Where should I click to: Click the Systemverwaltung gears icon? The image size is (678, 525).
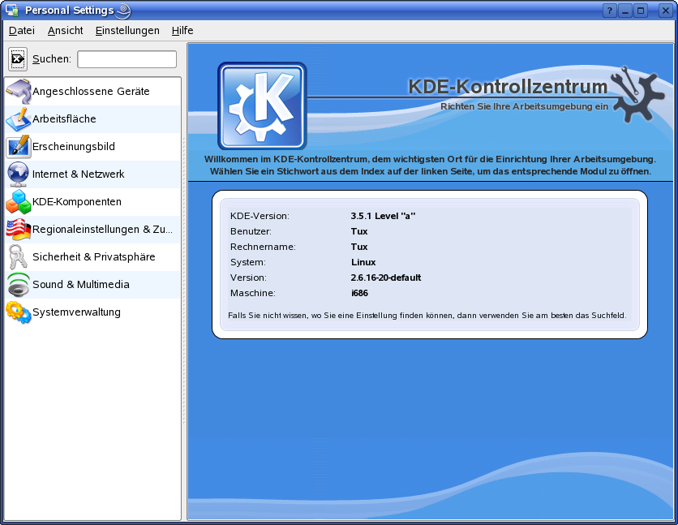(18, 312)
